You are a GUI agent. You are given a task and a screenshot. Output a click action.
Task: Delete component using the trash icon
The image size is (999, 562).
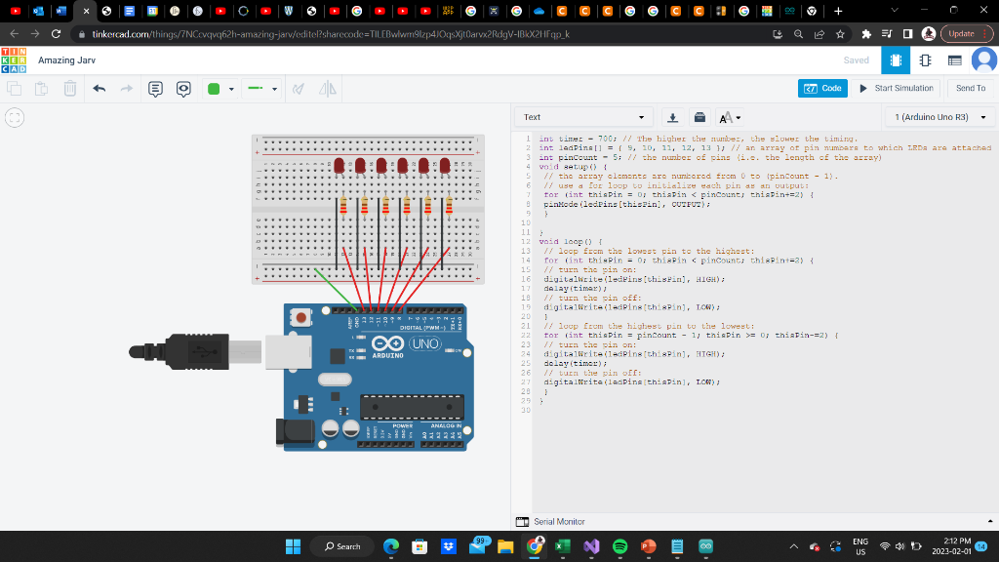pos(68,88)
